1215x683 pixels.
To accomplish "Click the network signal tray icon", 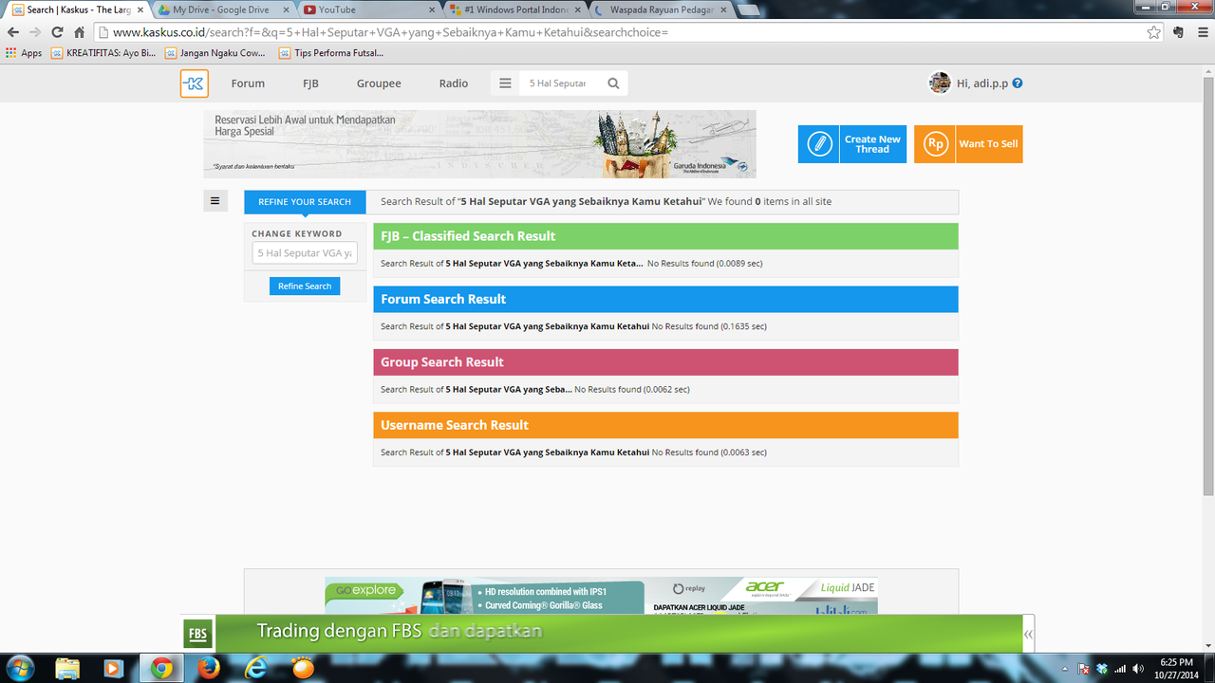I will [x=1120, y=669].
